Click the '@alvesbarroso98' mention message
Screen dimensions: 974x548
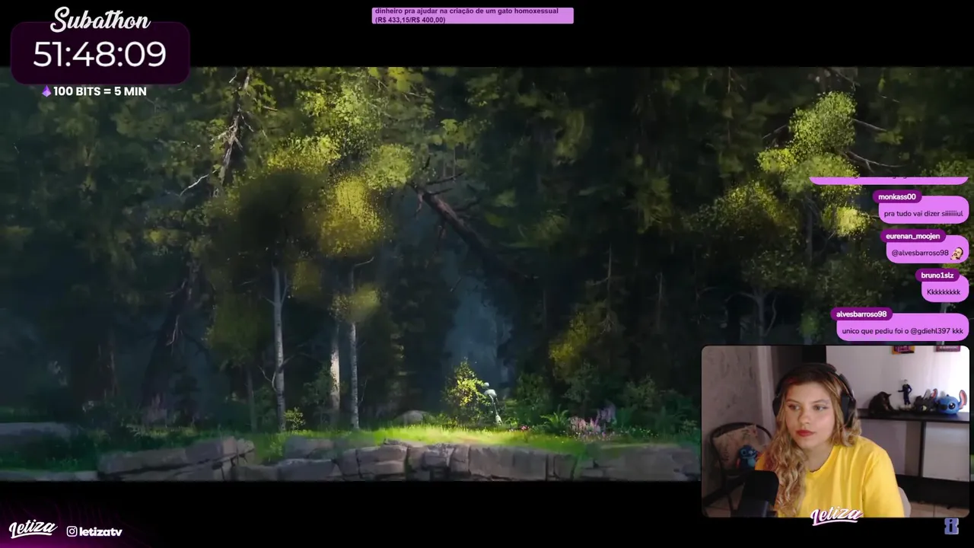tap(927, 253)
